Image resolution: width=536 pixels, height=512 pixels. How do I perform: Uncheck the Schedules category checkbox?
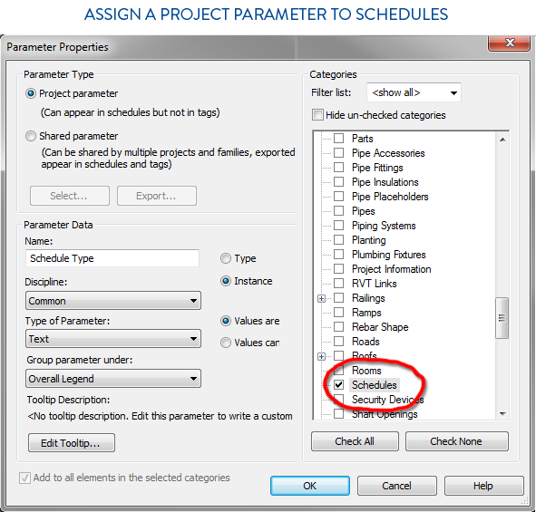point(339,385)
